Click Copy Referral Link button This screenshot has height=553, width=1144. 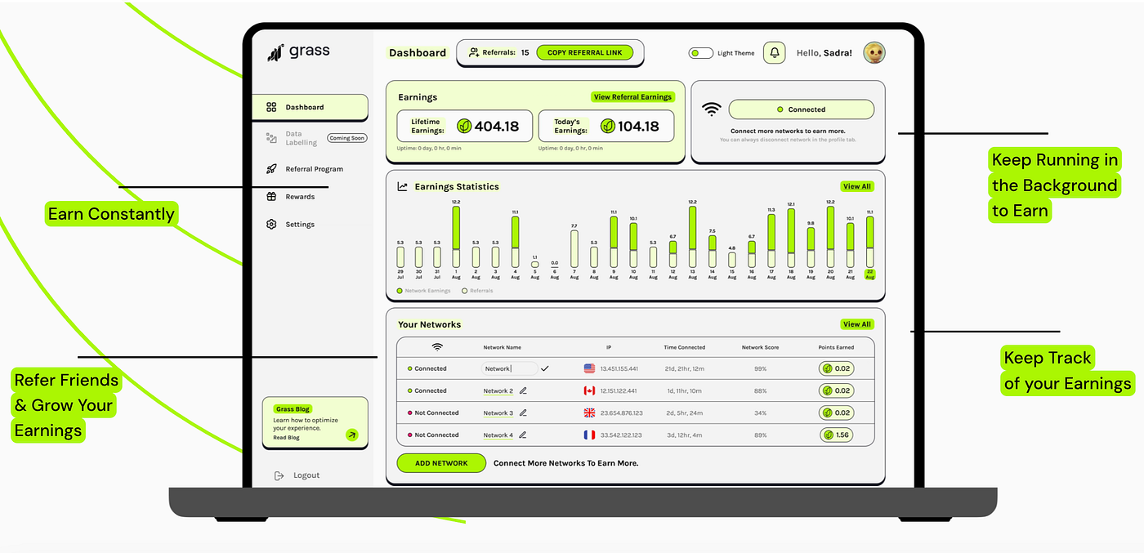(584, 52)
